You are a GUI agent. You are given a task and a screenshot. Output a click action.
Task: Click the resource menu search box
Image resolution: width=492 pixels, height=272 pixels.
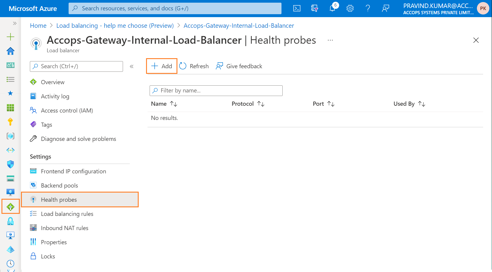(76, 66)
